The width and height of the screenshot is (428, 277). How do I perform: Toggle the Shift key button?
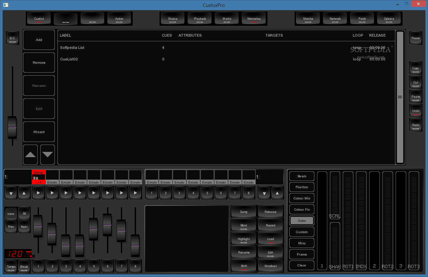[244, 266]
